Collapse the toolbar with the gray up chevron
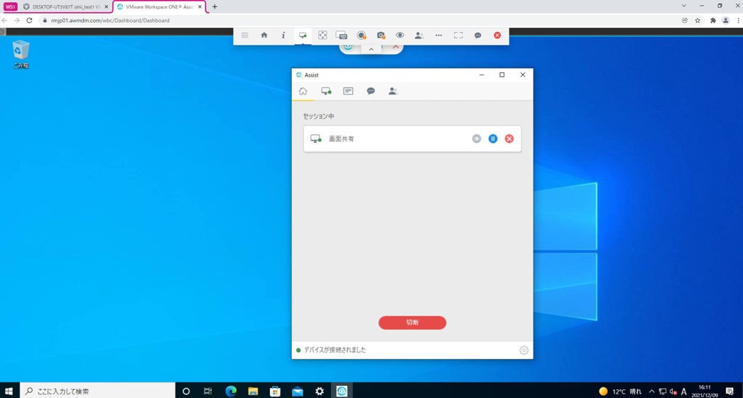The width and height of the screenshot is (743, 398). 371,49
